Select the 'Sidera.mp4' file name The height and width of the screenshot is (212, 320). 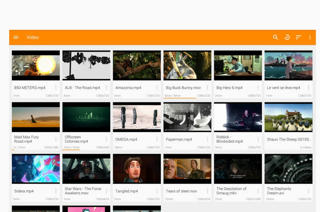click(x=24, y=191)
